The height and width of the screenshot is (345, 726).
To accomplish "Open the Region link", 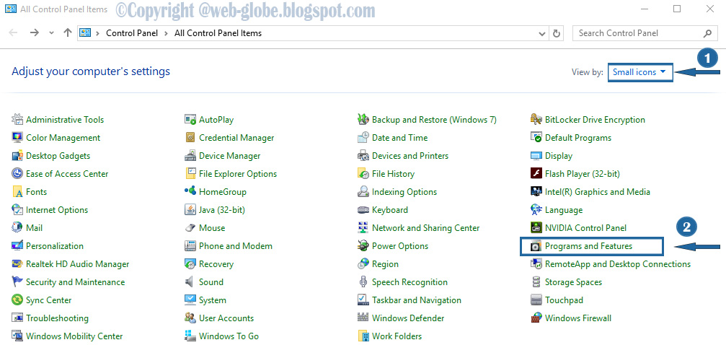I will click(x=385, y=264).
